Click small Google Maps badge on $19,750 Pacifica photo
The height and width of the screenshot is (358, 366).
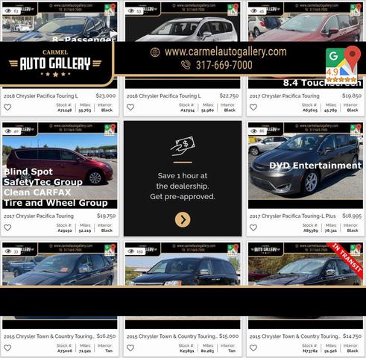click(110, 130)
